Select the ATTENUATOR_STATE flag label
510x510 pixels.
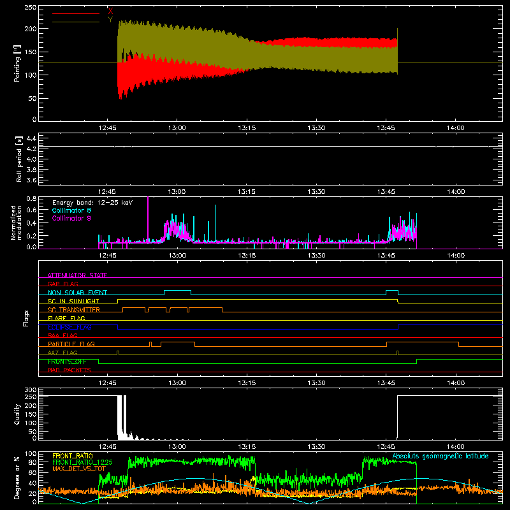pyautogui.click(x=77, y=275)
